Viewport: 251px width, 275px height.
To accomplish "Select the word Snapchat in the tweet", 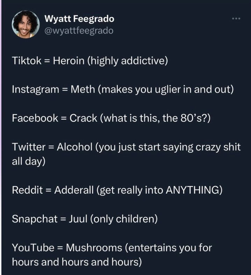I will click(35, 219).
